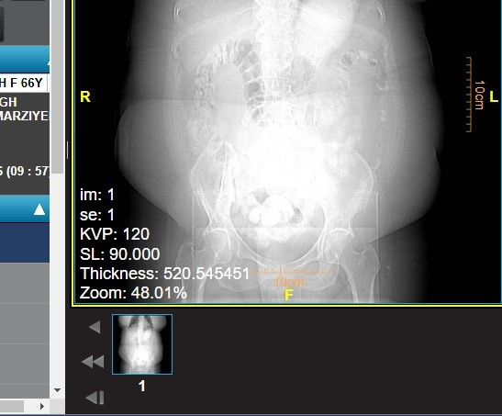Select the highlighted dark blue list row
Screen dimensions: 502x416
(25, 242)
